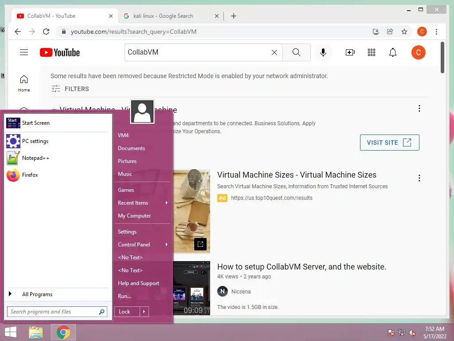Open the YouTube apps grid
The image size is (454, 341).
[x=372, y=52]
